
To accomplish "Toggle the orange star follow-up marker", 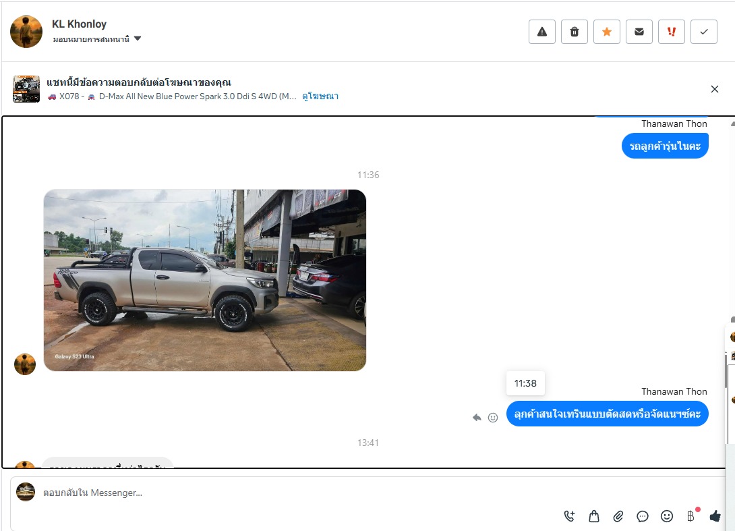I will 607,32.
